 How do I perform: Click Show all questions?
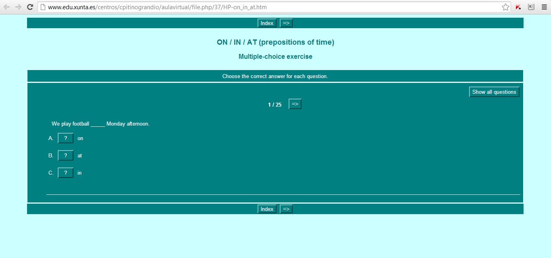click(x=494, y=92)
